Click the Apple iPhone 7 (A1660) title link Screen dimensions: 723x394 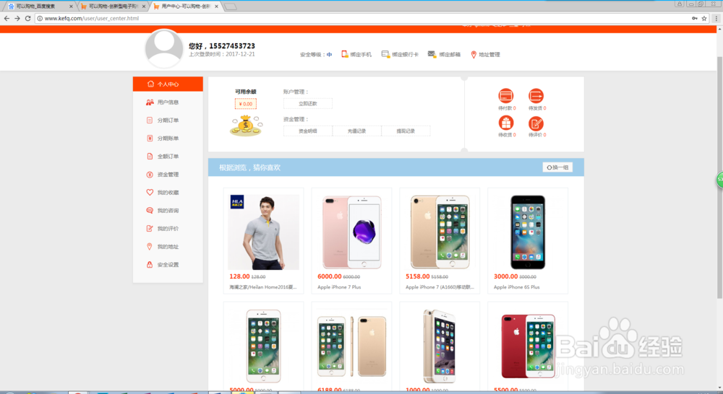pyautogui.click(x=440, y=287)
